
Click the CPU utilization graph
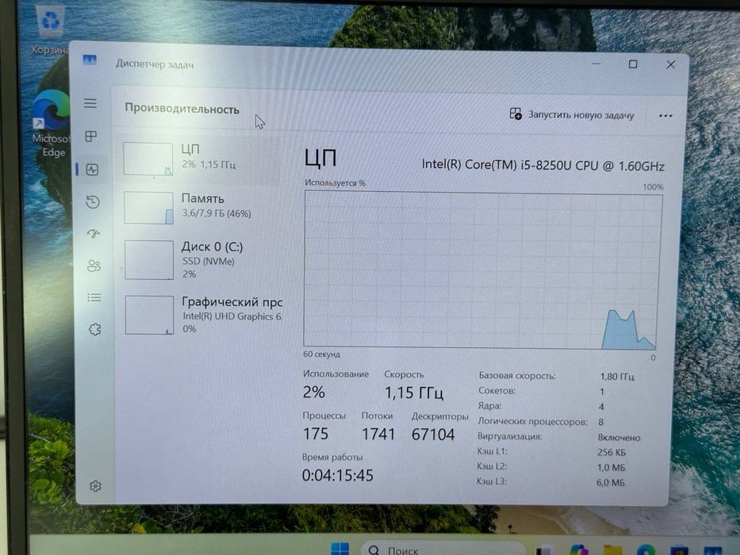(x=482, y=270)
